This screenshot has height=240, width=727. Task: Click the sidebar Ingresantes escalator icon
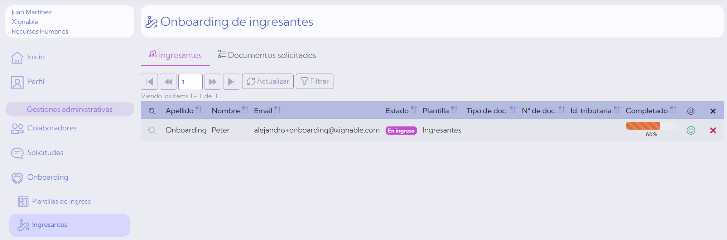(23, 225)
